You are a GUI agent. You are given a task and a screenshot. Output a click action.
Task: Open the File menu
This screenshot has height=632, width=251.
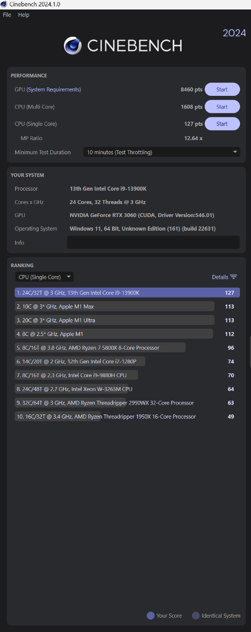[x=7, y=15]
